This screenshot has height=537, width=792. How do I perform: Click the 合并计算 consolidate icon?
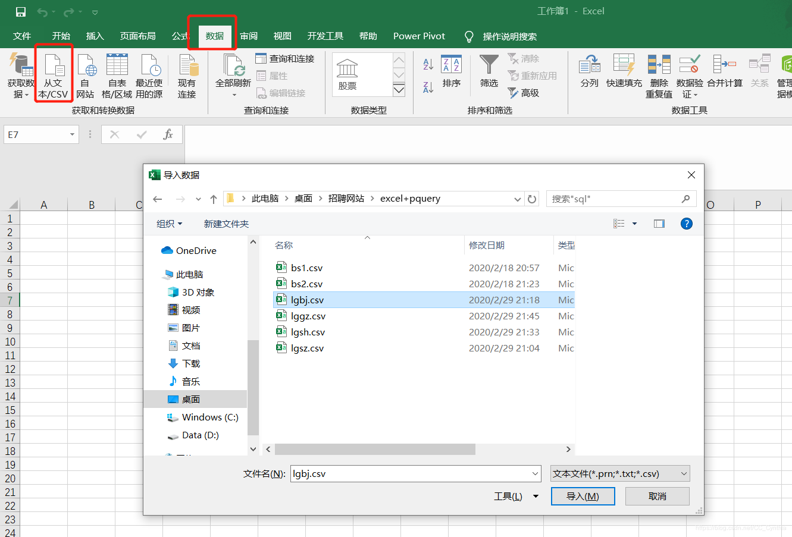(x=725, y=71)
